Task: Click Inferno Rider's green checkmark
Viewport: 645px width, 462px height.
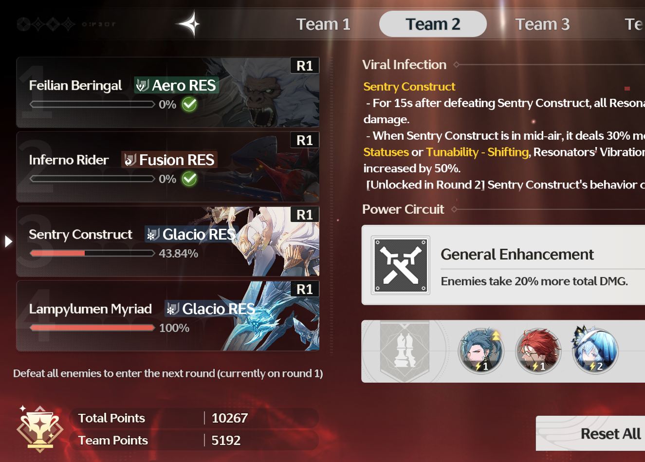Action: (x=189, y=179)
